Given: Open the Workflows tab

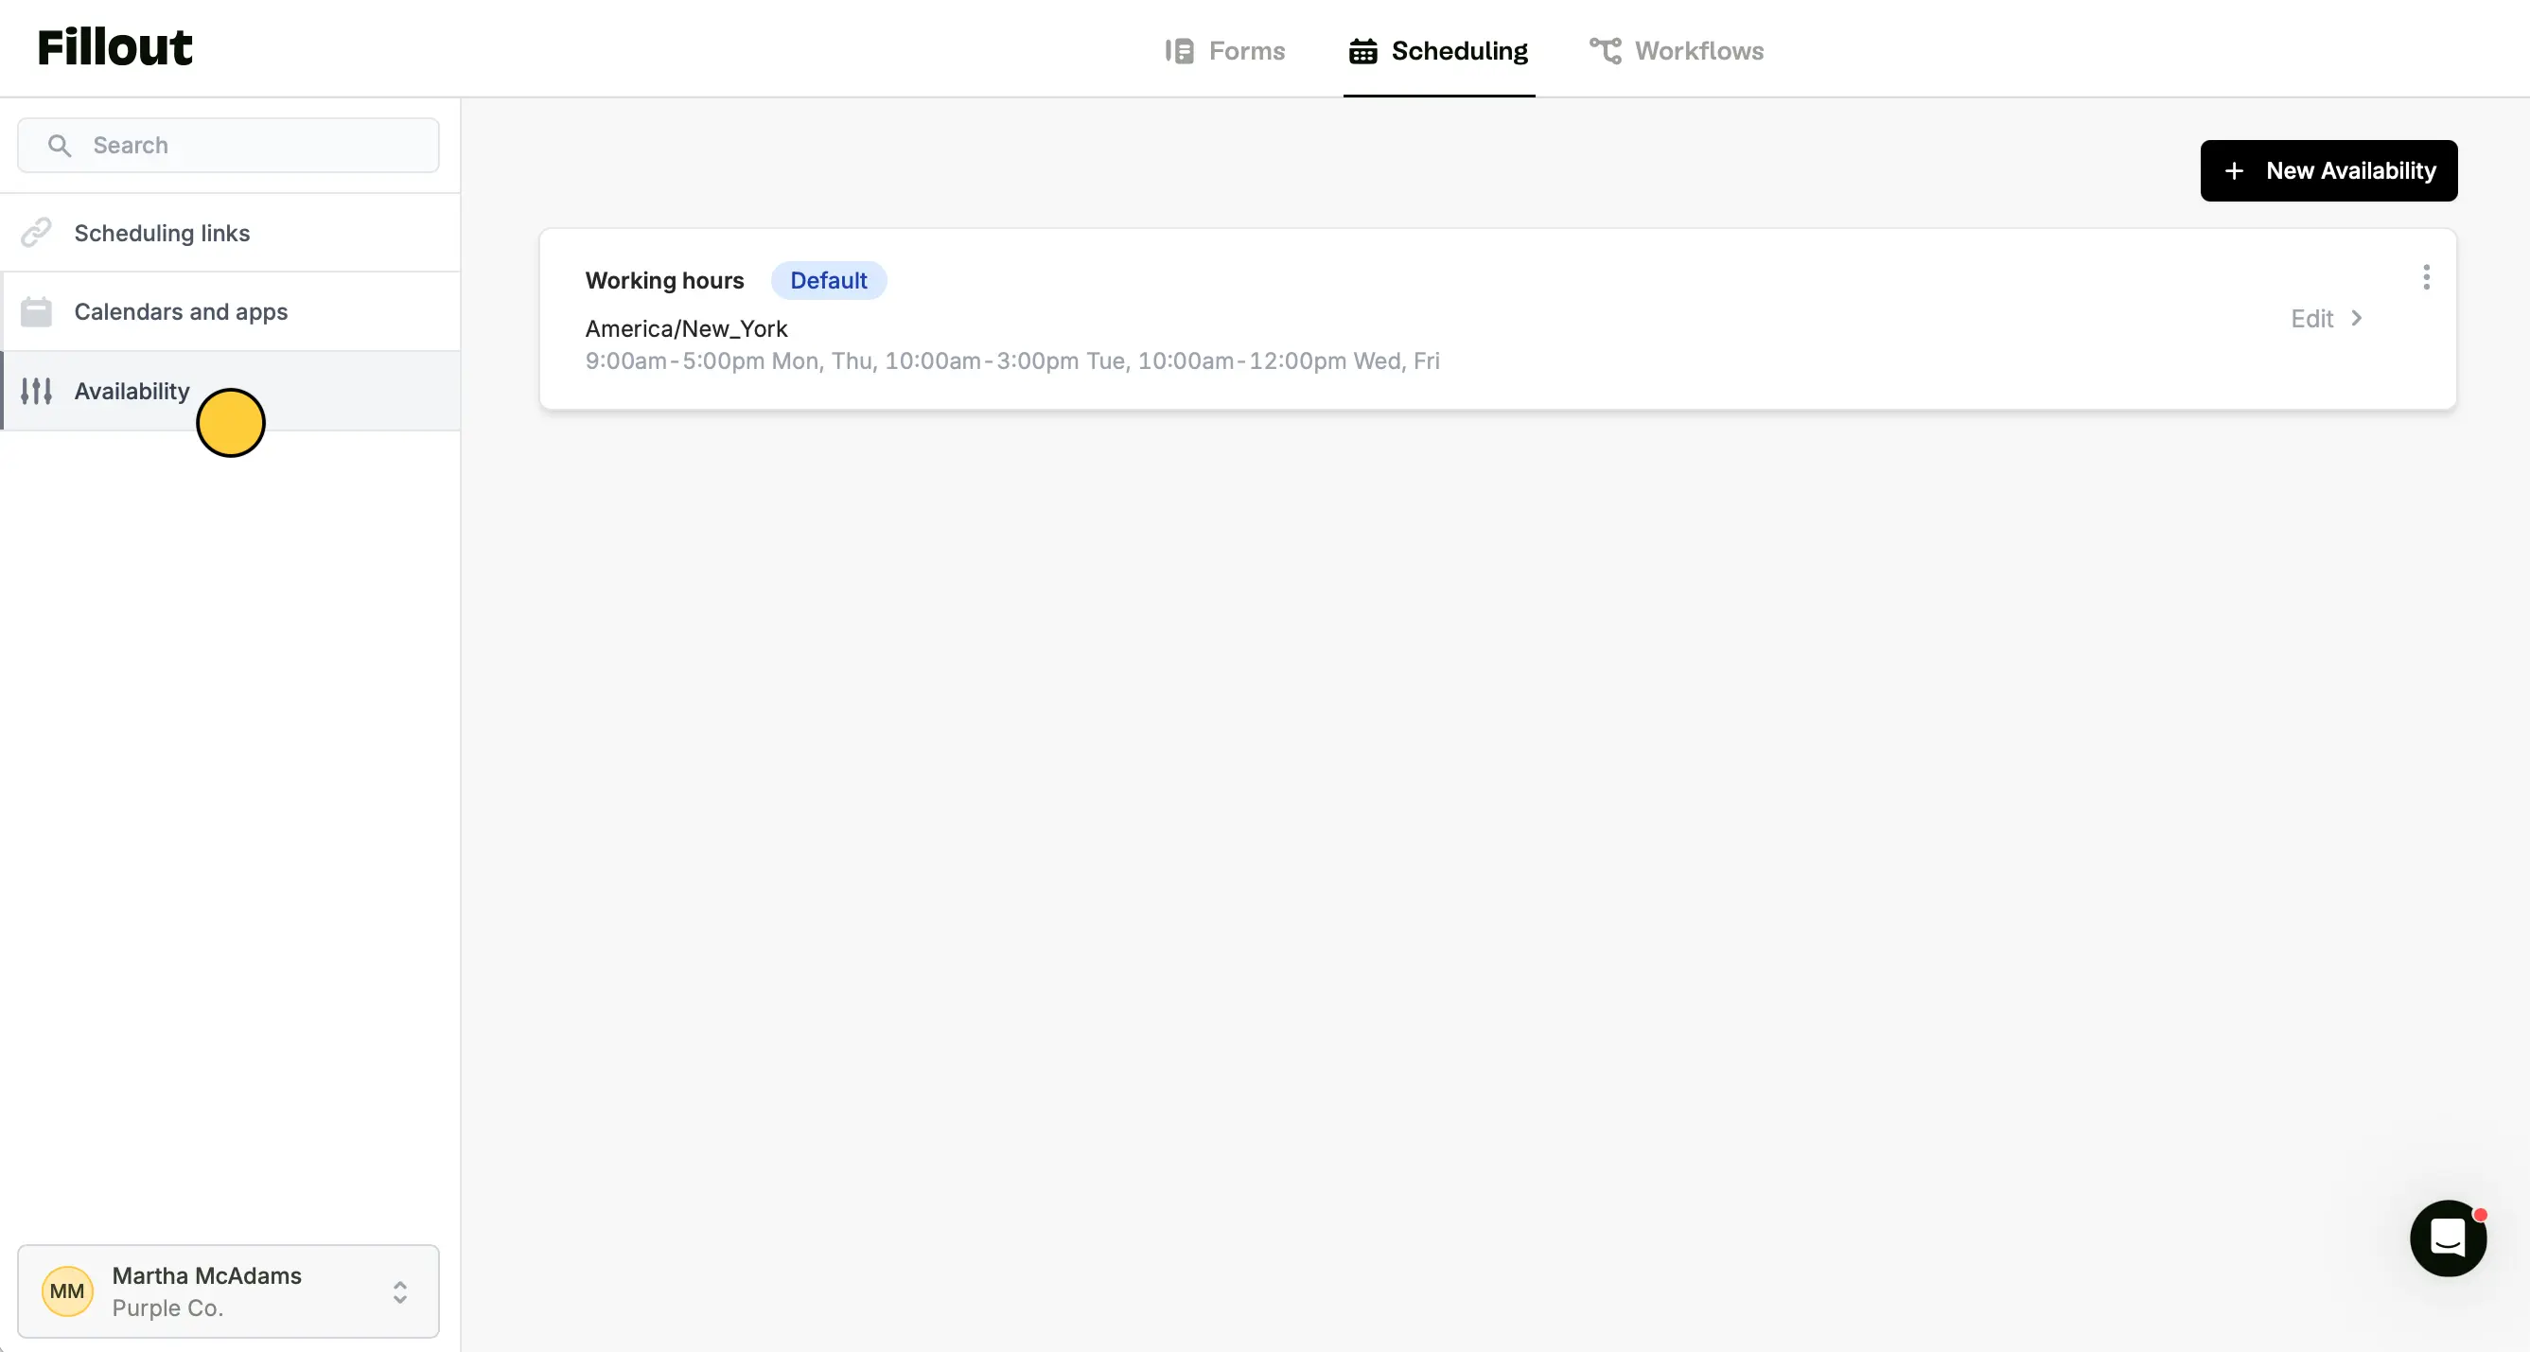Looking at the screenshot, I should point(1676,50).
